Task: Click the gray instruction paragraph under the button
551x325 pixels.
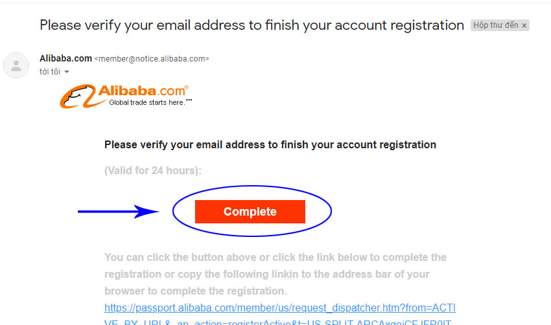Action: tap(275, 274)
